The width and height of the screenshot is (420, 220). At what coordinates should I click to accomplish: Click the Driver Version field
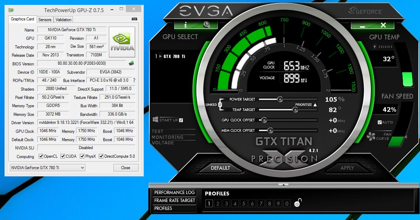tap(86, 122)
